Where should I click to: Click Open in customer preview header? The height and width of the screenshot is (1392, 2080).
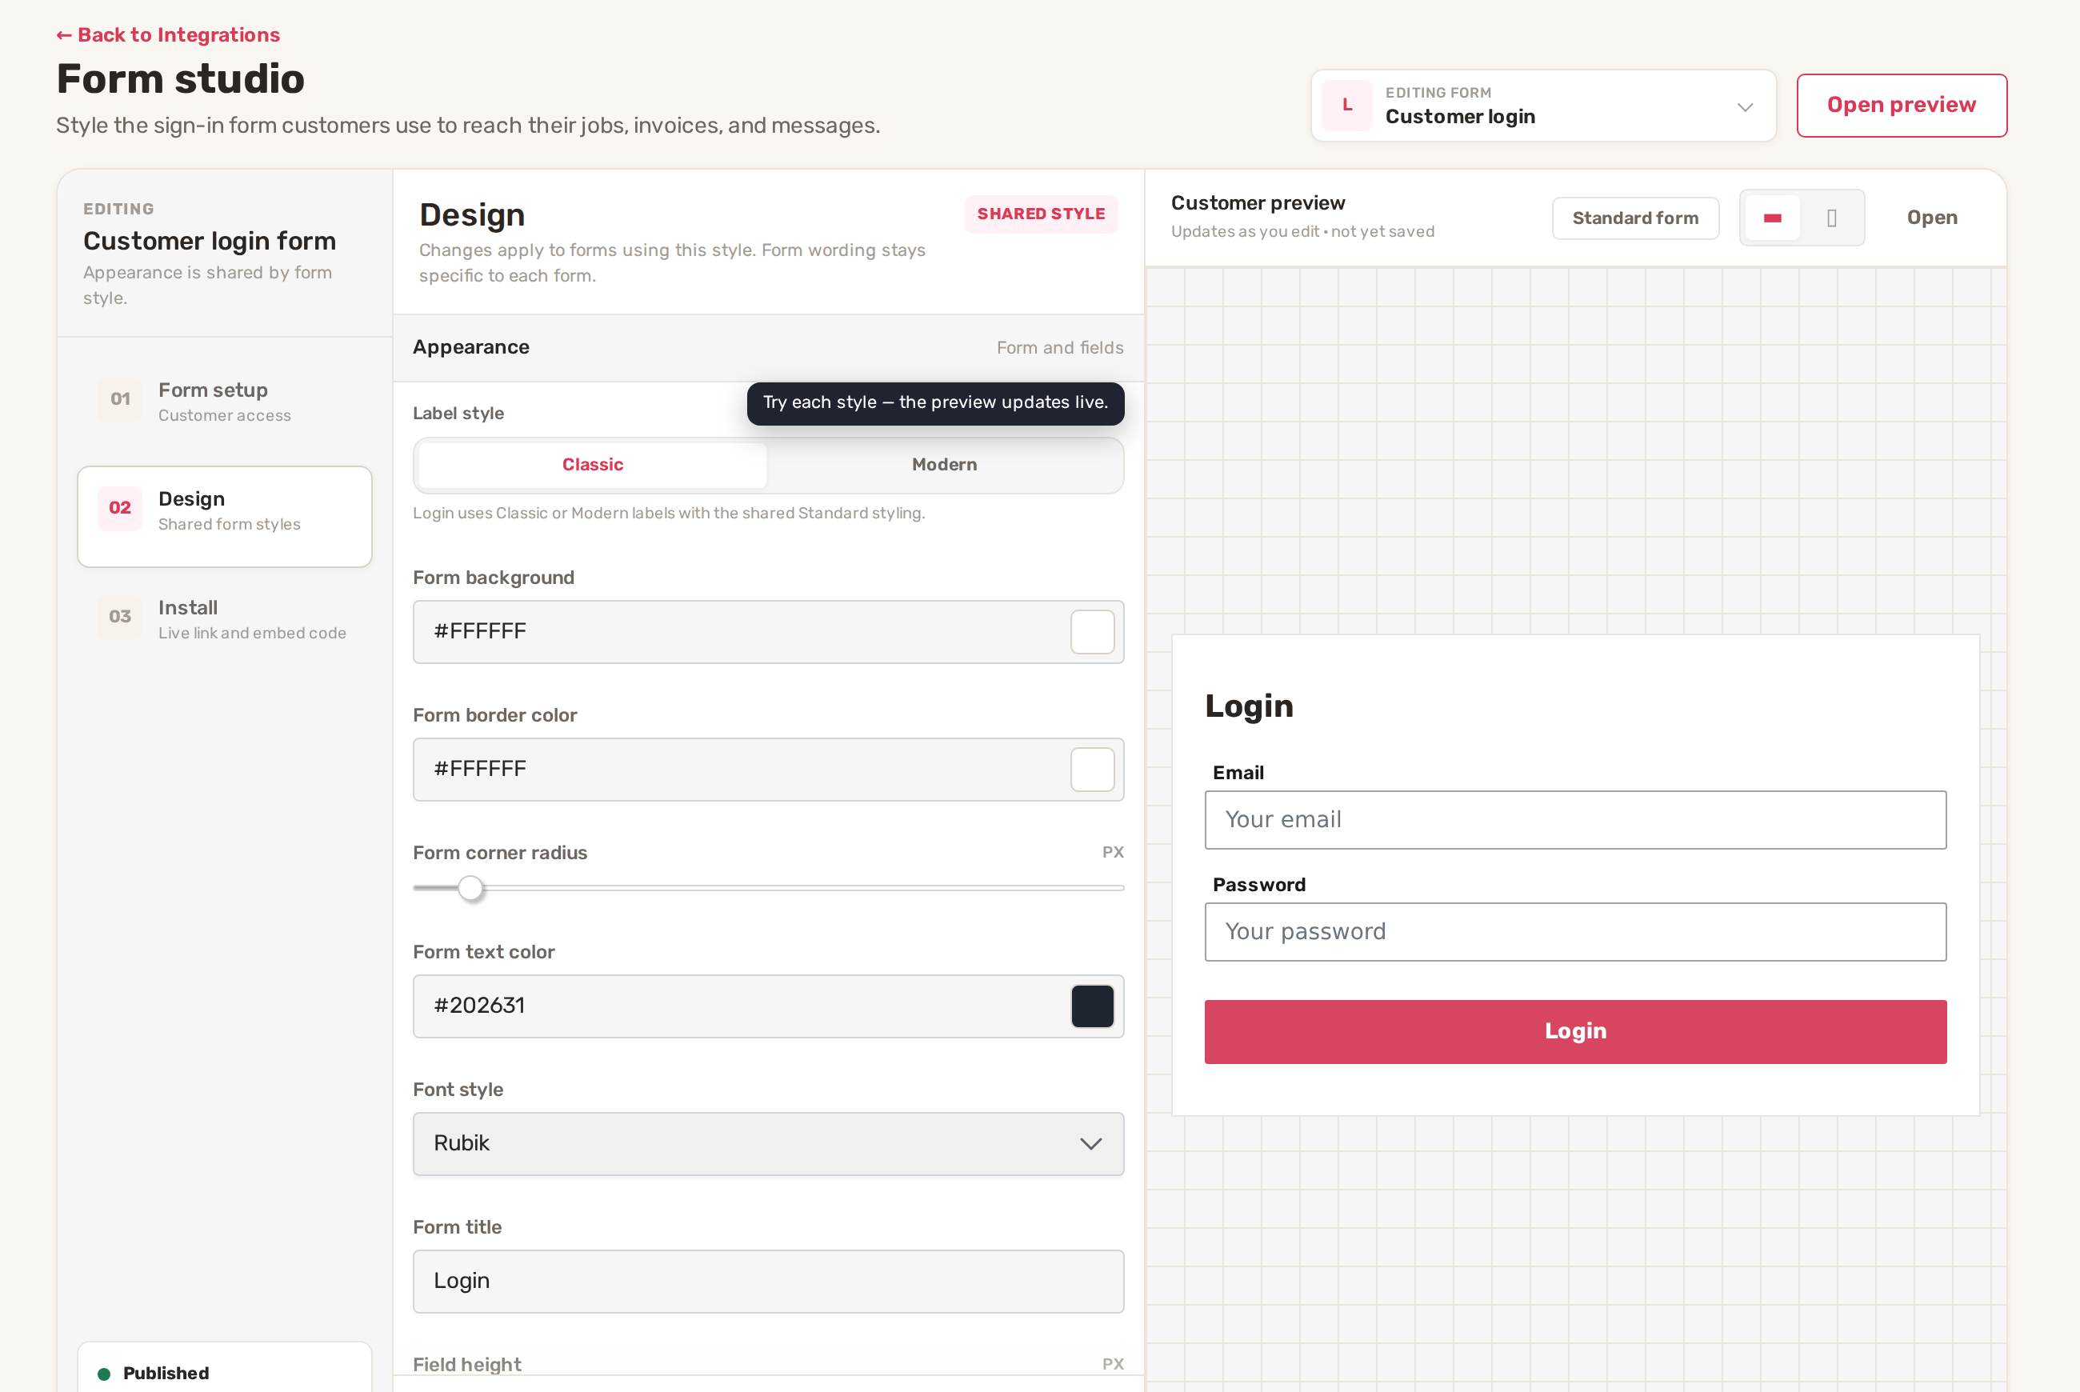click(x=1931, y=218)
